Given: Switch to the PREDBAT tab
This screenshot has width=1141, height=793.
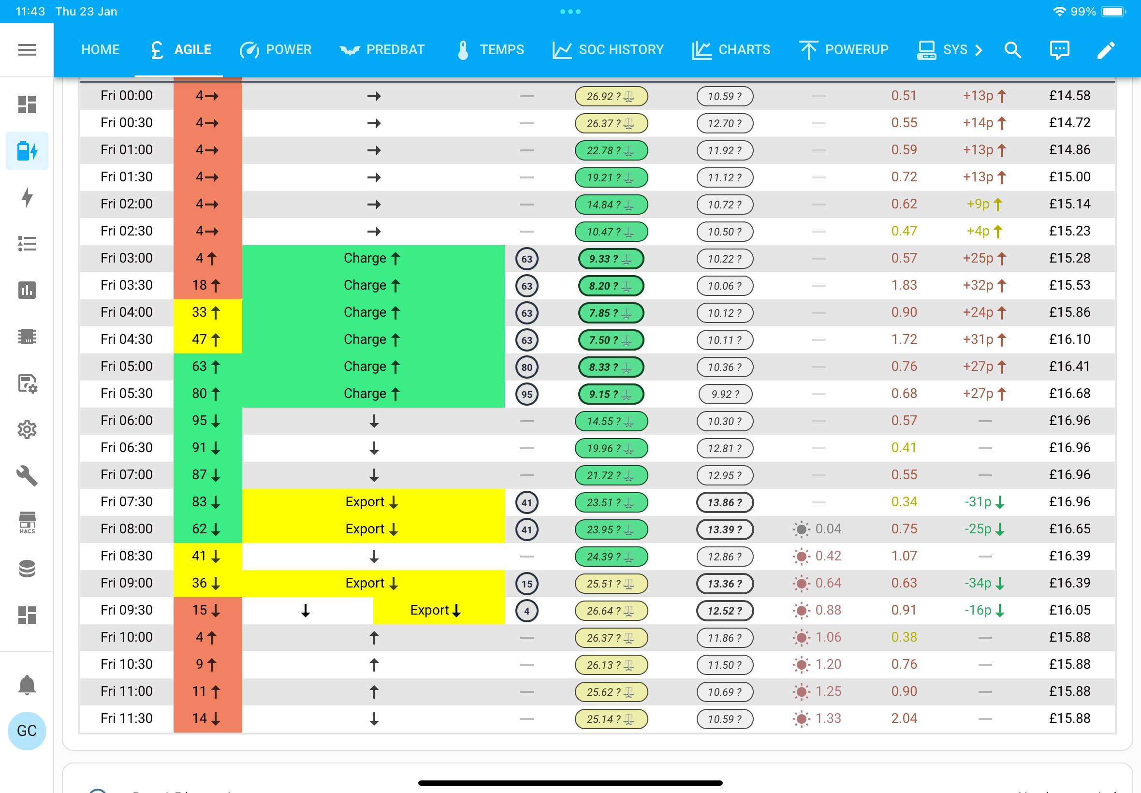Looking at the screenshot, I should point(382,50).
